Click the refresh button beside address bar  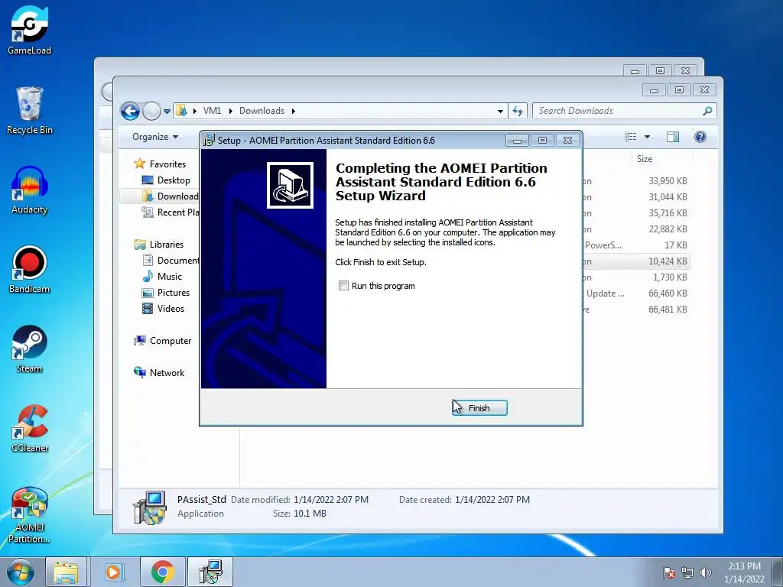point(518,111)
